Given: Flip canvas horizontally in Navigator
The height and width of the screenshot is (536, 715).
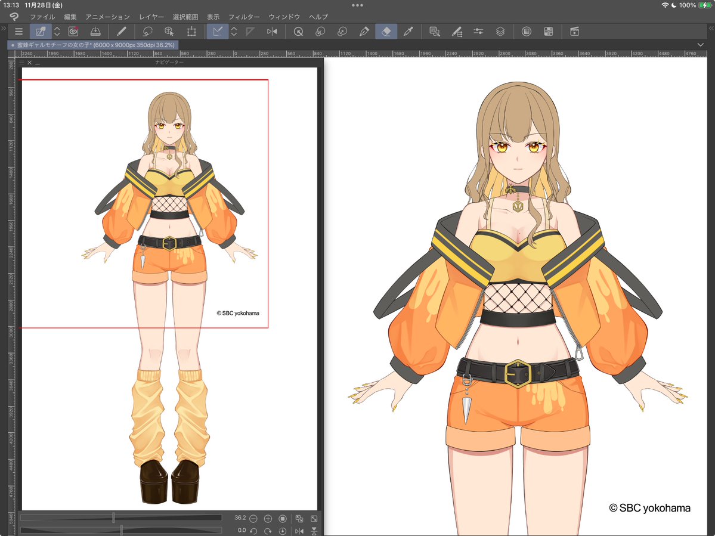Looking at the screenshot, I should [299, 531].
